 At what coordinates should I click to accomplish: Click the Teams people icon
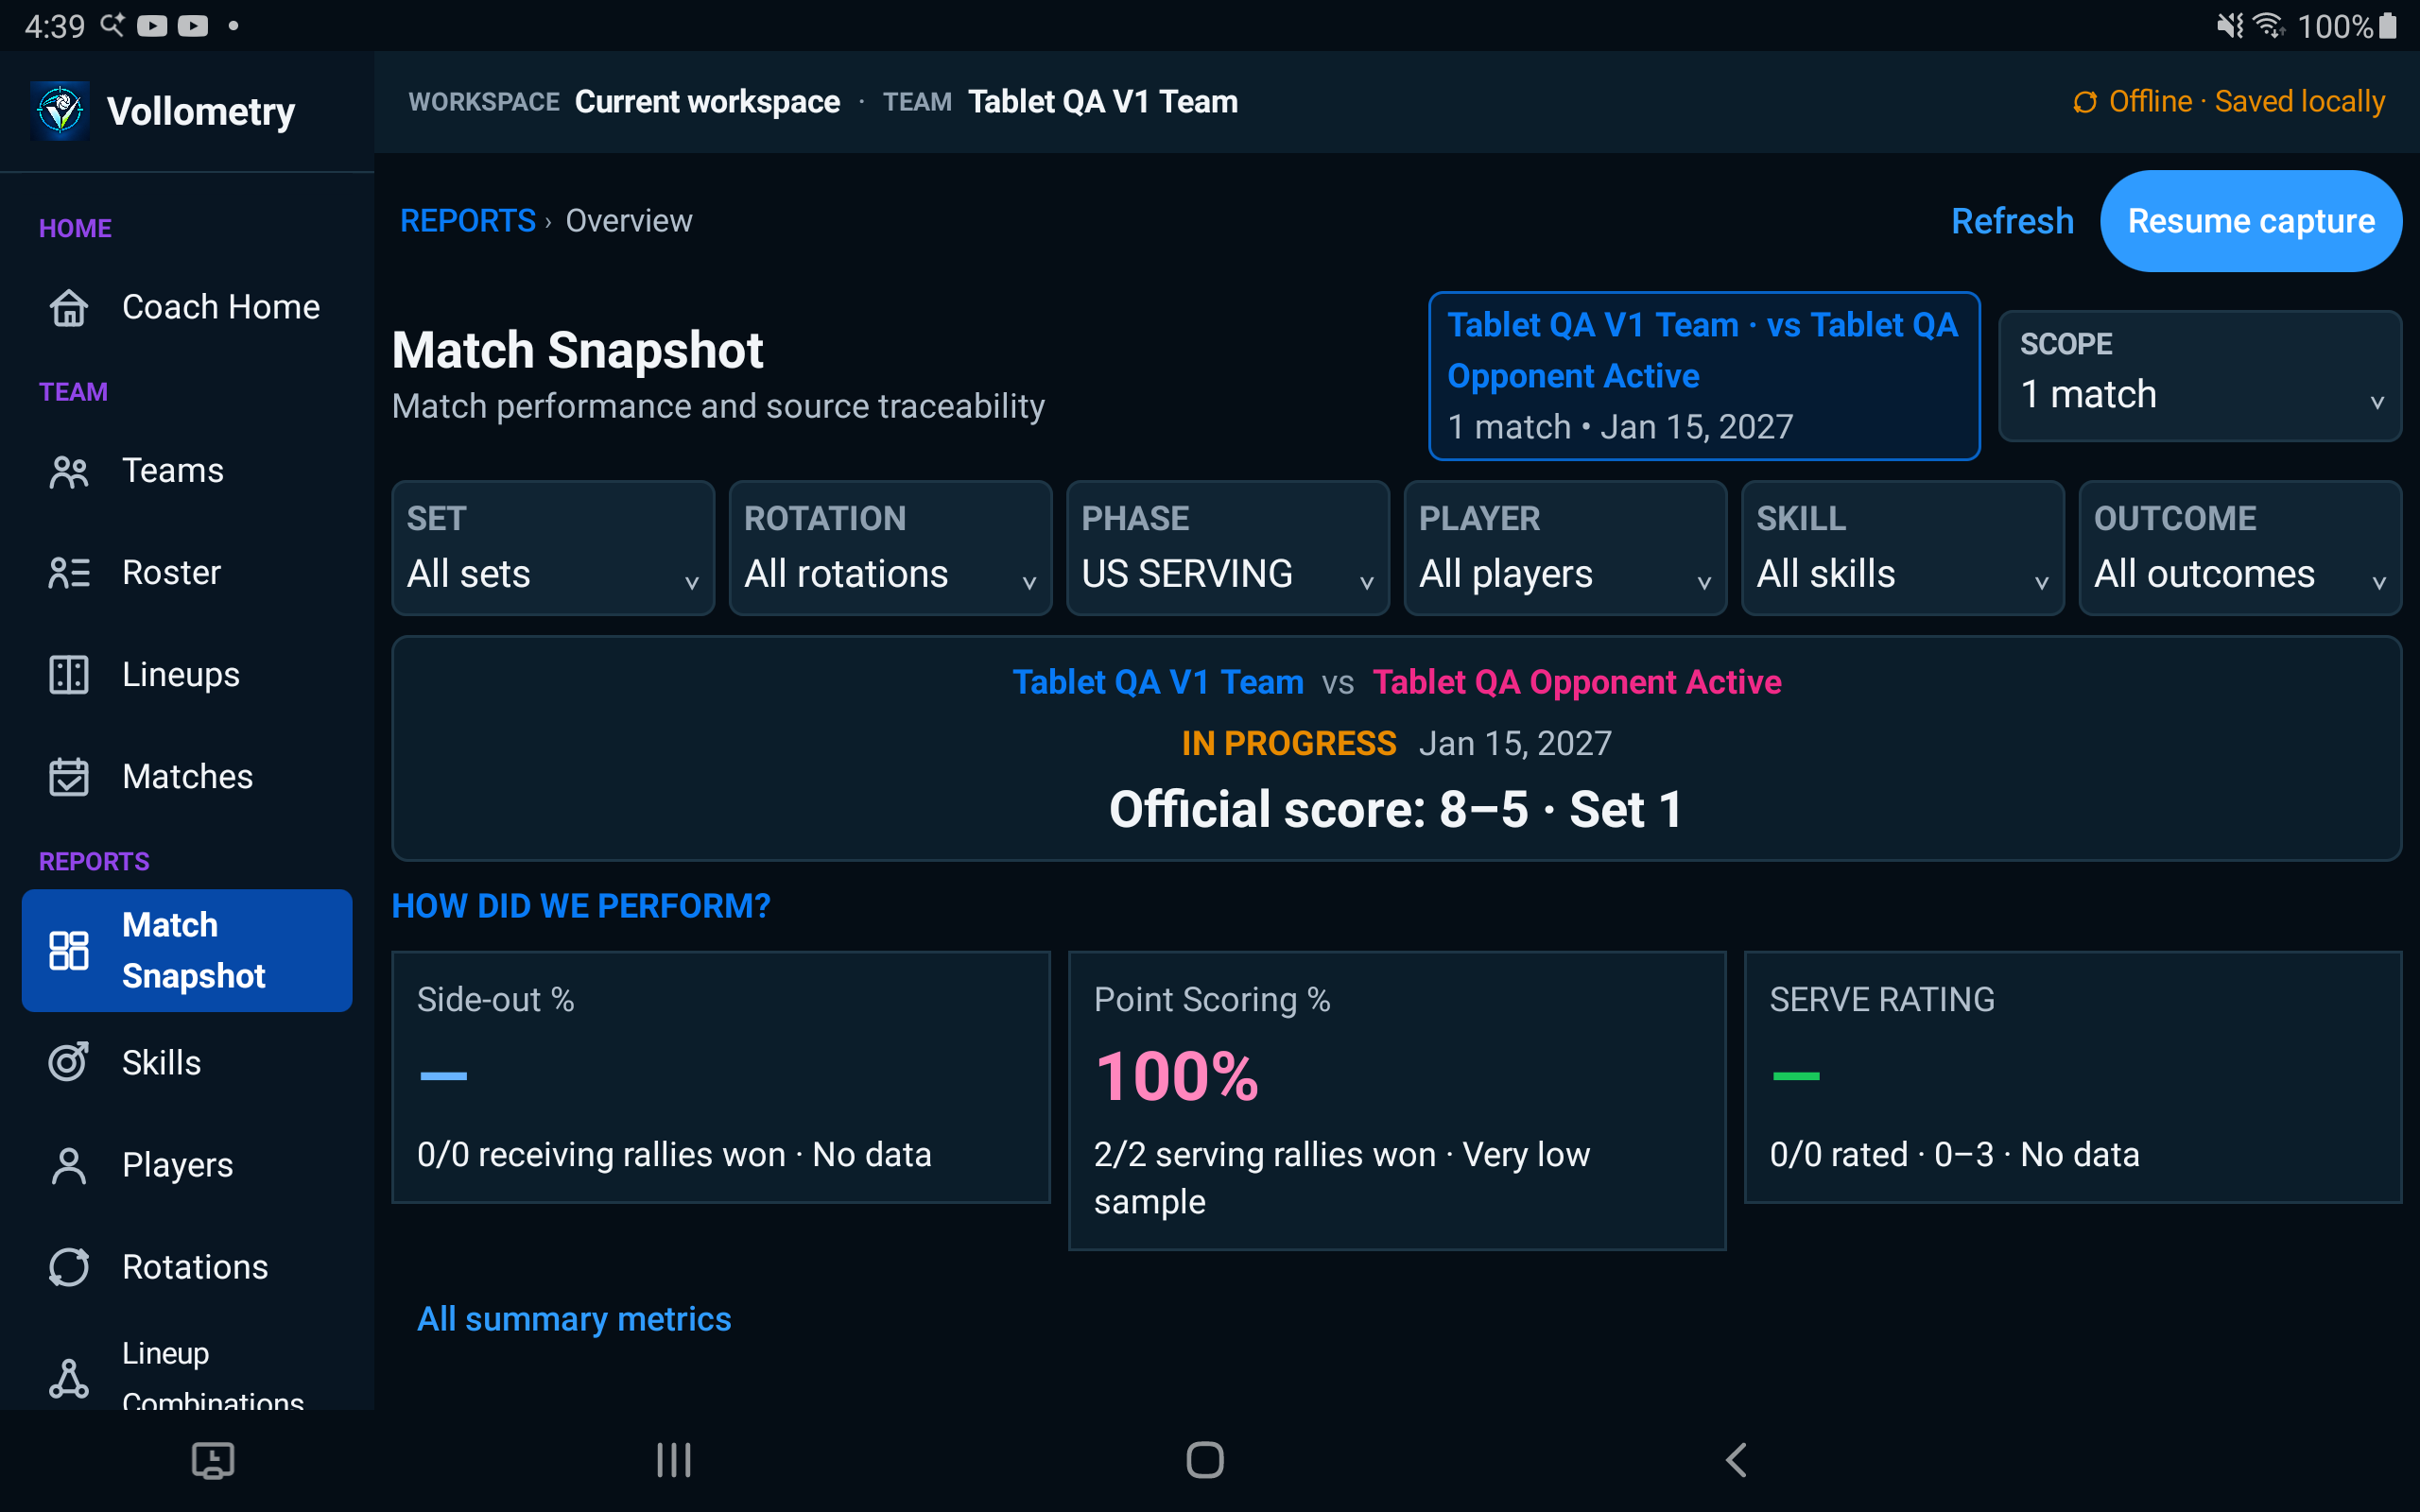(x=69, y=471)
